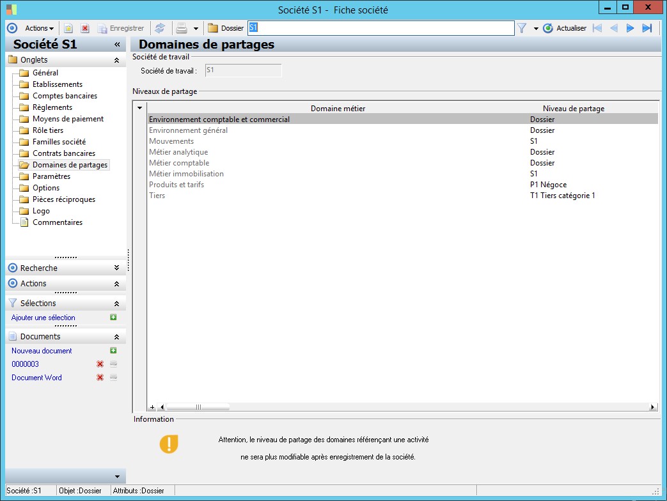Open Document Word link
The image size is (667, 501).
(36, 377)
